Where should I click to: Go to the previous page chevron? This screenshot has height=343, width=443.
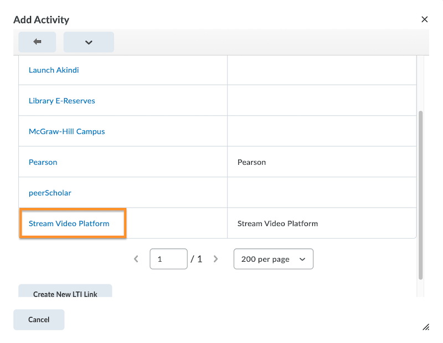(x=136, y=258)
